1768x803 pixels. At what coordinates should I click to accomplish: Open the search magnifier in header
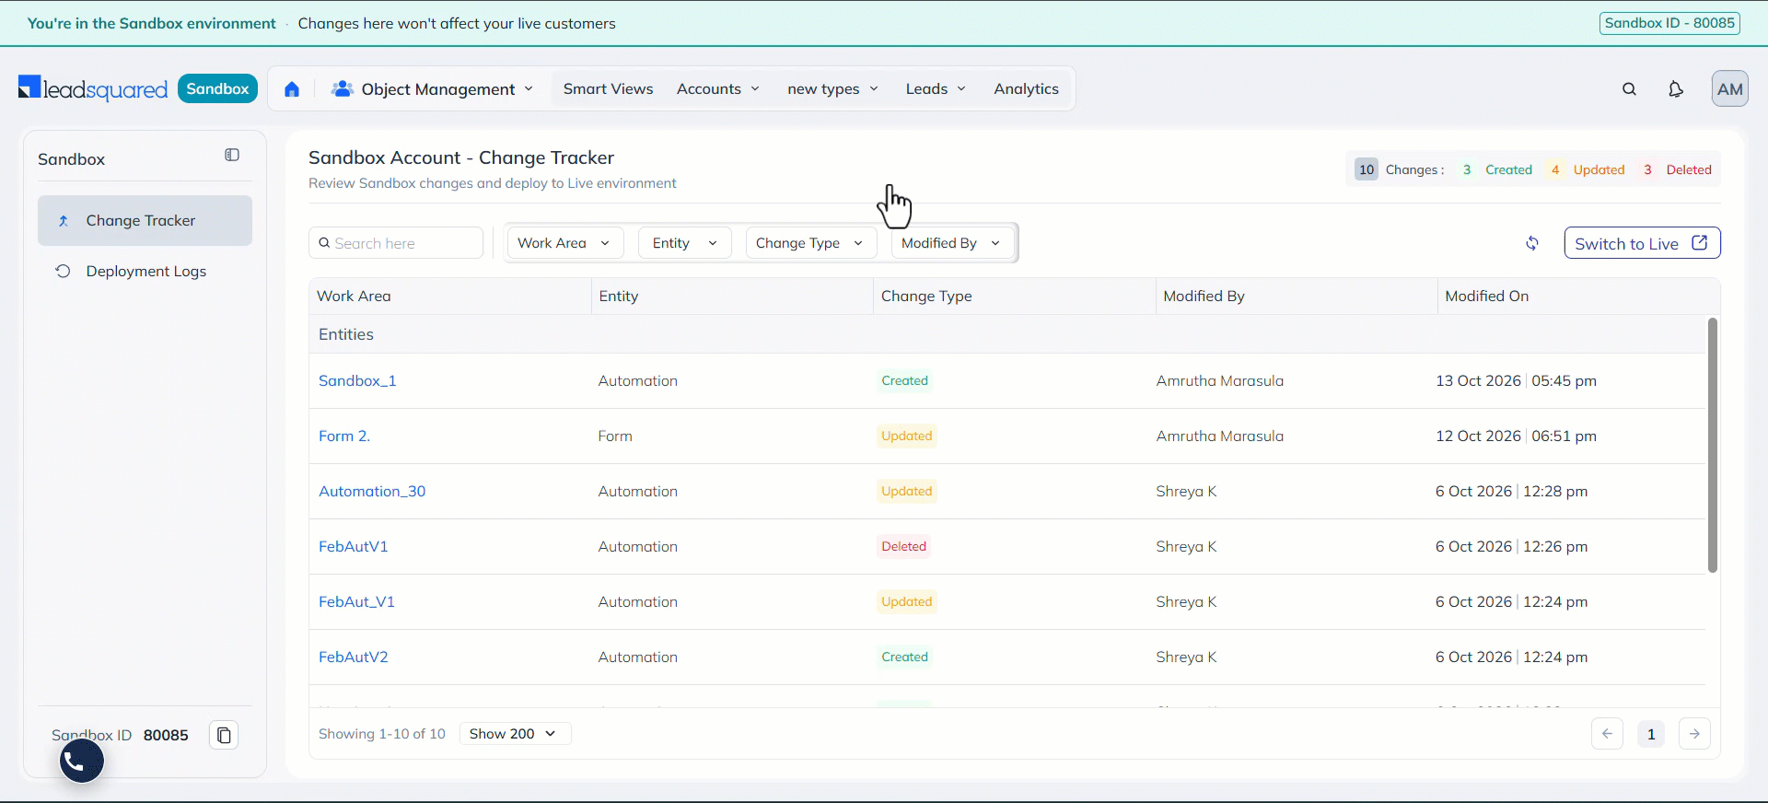[x=1629, y=89]
